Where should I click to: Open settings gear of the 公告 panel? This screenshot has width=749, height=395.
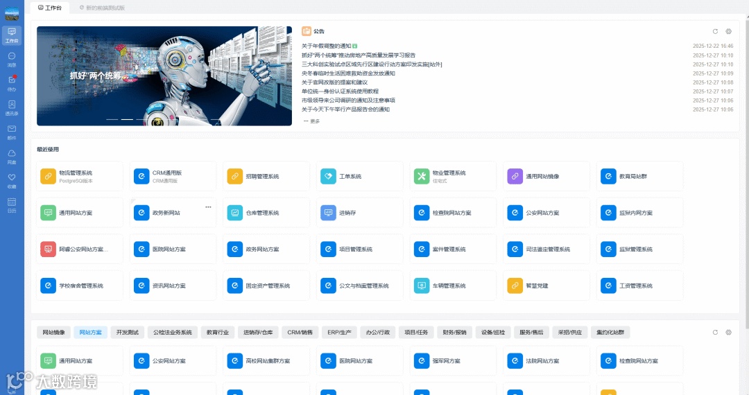pos(728,31)
